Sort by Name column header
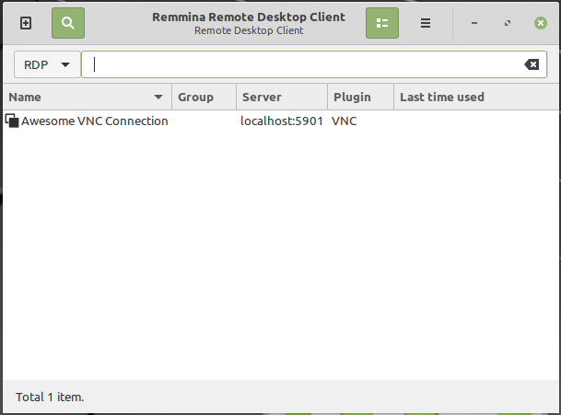This screenshot has height=415, width=561. pyautogui.click(x=88, y=97)
